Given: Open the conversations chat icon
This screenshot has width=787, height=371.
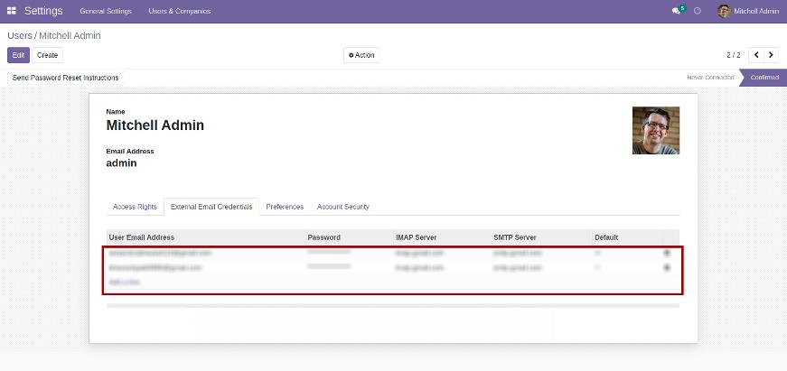Looking at the screenshot, I should coord(676,11).
